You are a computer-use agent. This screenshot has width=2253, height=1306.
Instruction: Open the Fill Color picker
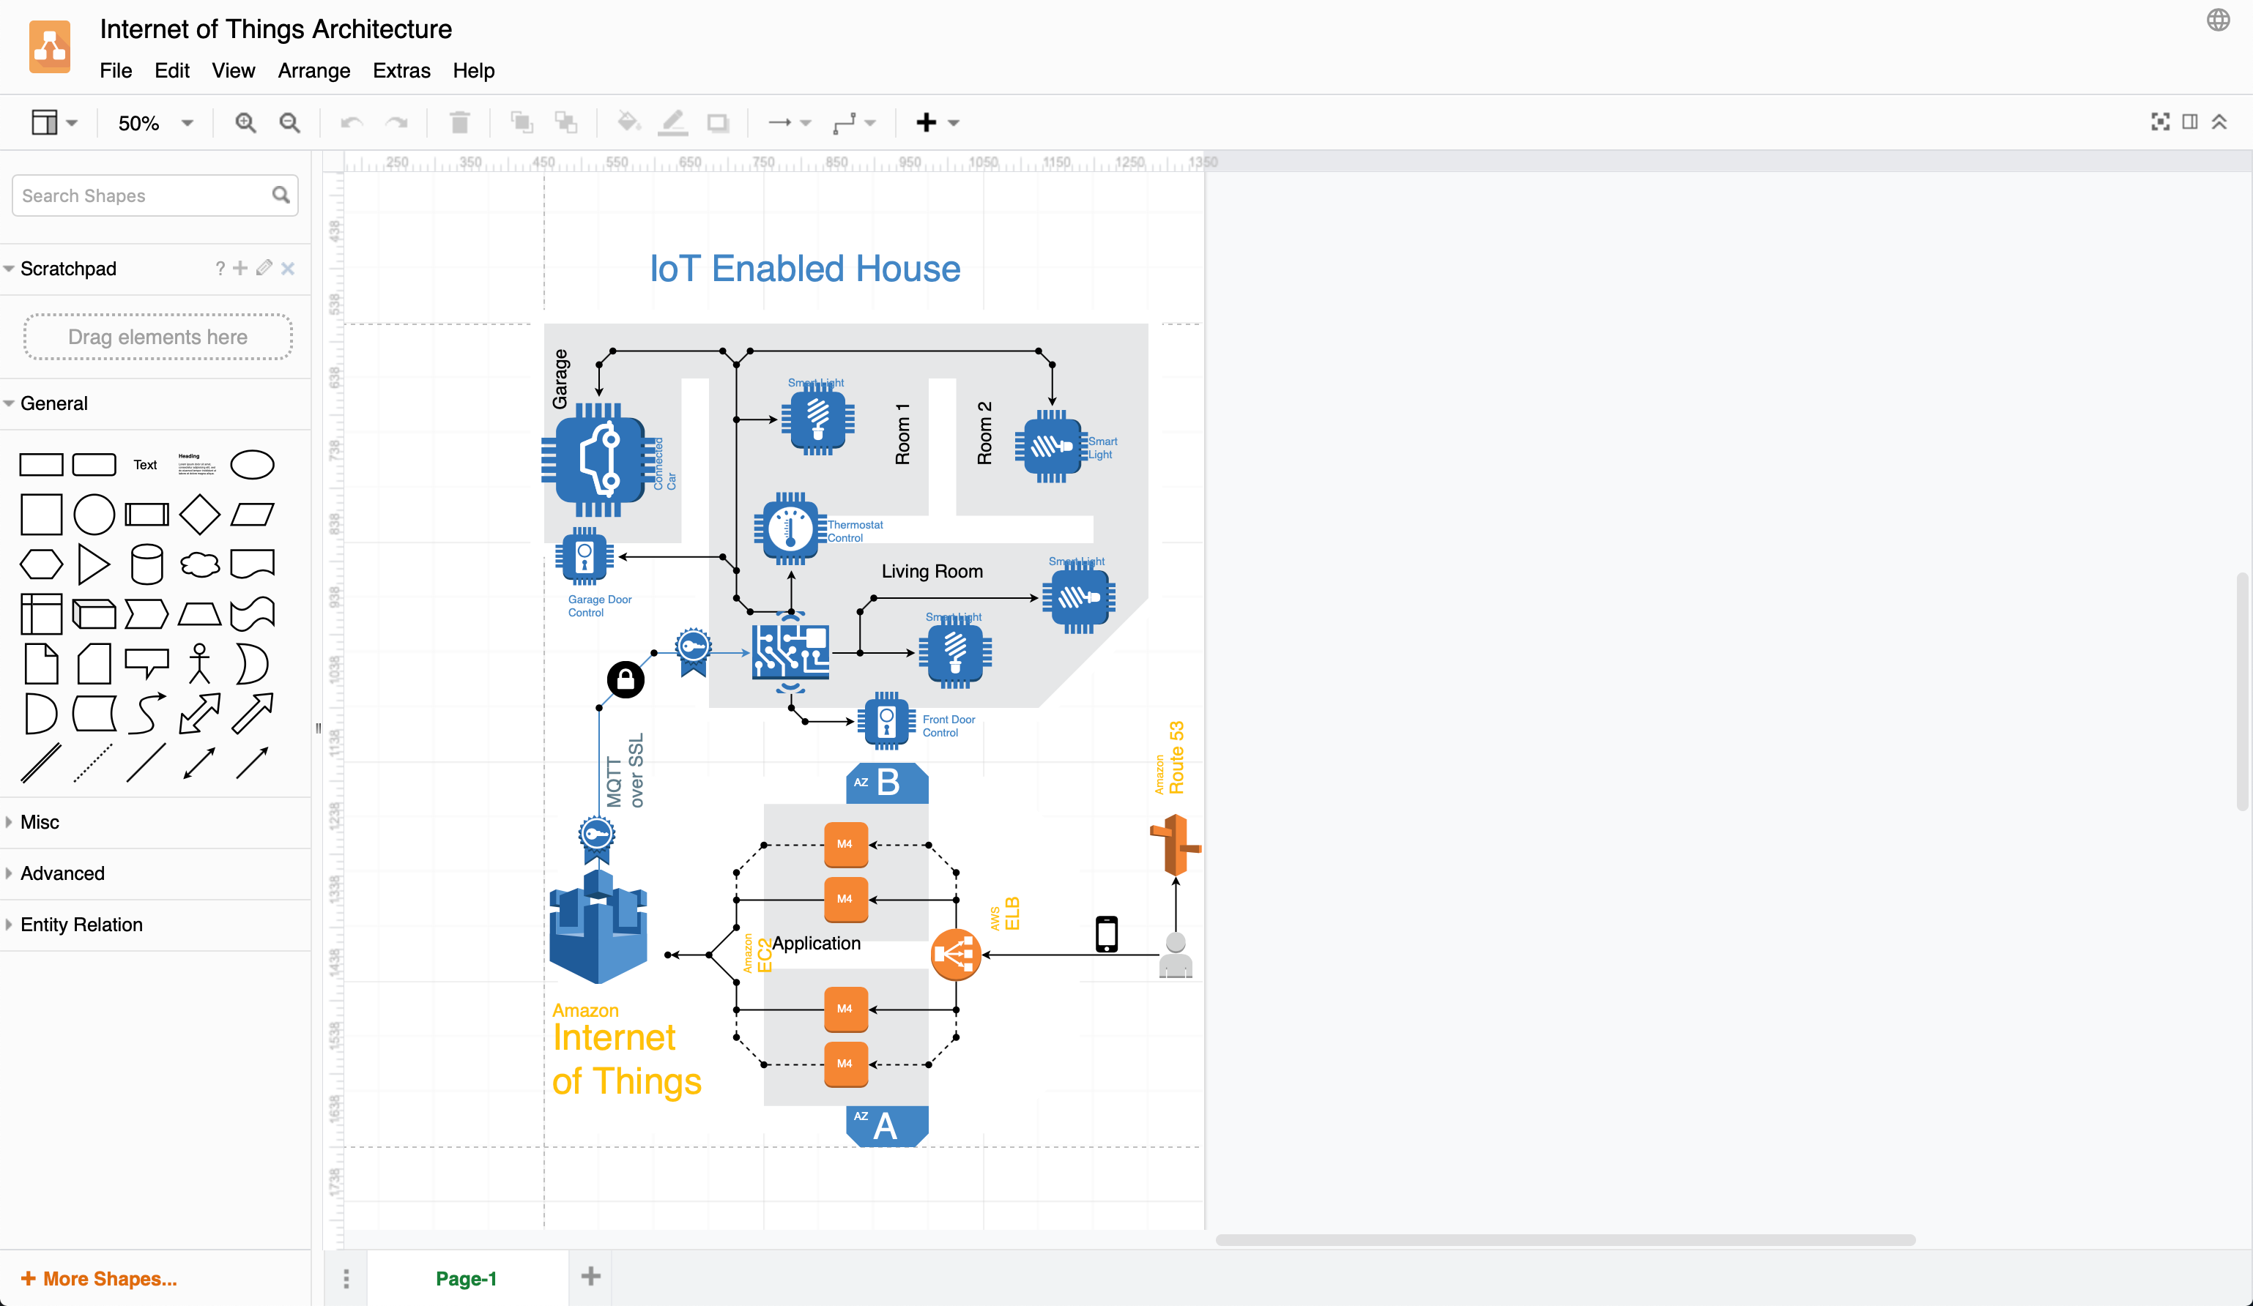[629, 122]
